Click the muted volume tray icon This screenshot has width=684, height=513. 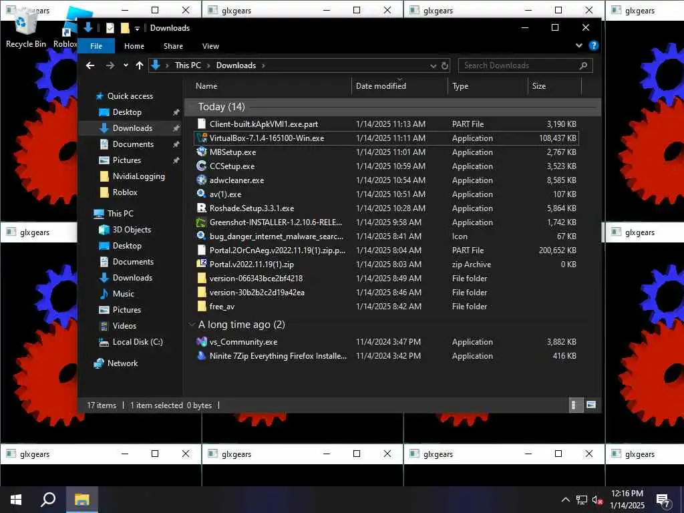click(x=597, y=500)
